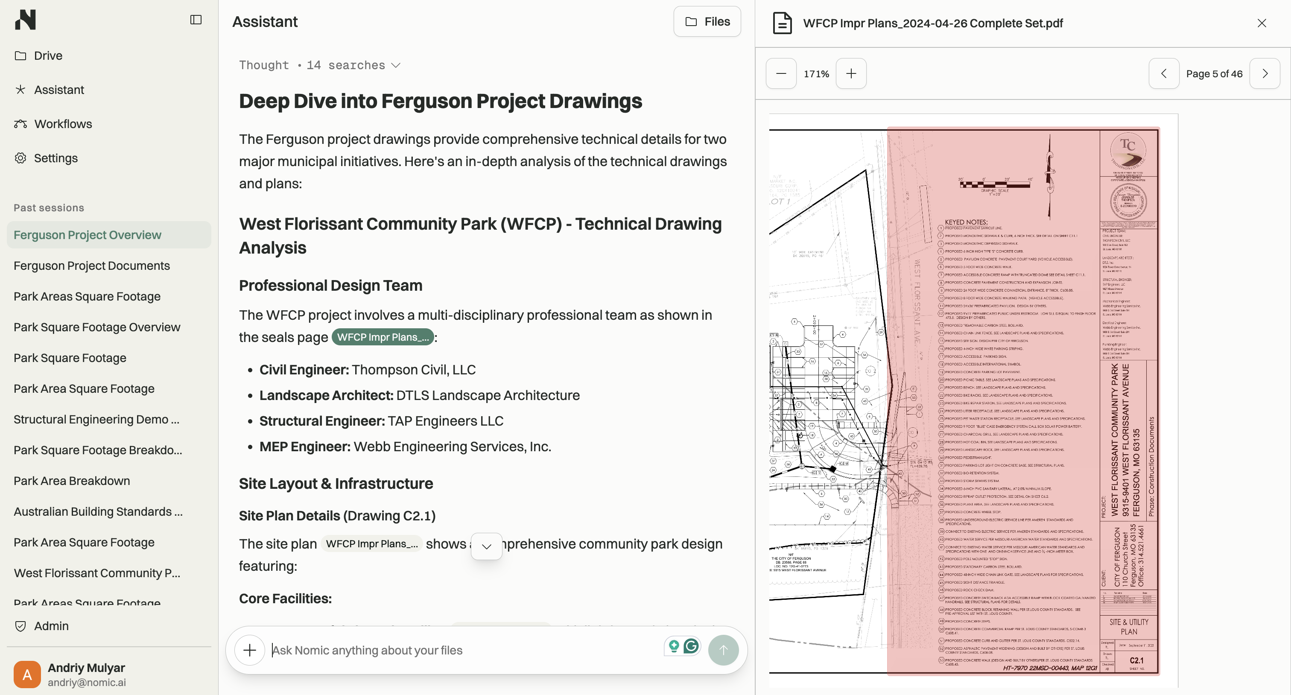The width and height of the screenshot is (1291, 695).
Task: Close the PDF viewer panel
Action: [1262, 23]
